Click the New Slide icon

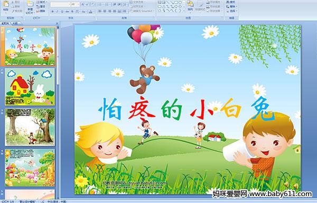(x=30, y=4)
